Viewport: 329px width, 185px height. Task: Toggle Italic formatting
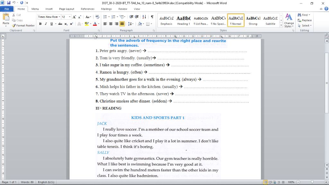click(46, 24)
